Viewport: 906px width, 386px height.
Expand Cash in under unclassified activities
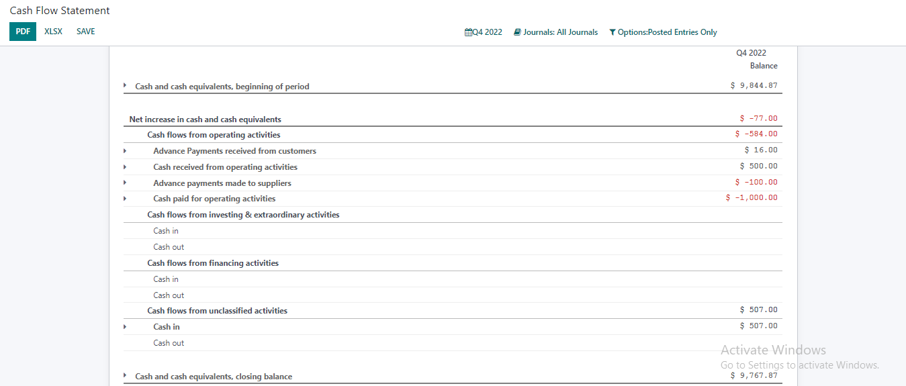tap(125, 326)
